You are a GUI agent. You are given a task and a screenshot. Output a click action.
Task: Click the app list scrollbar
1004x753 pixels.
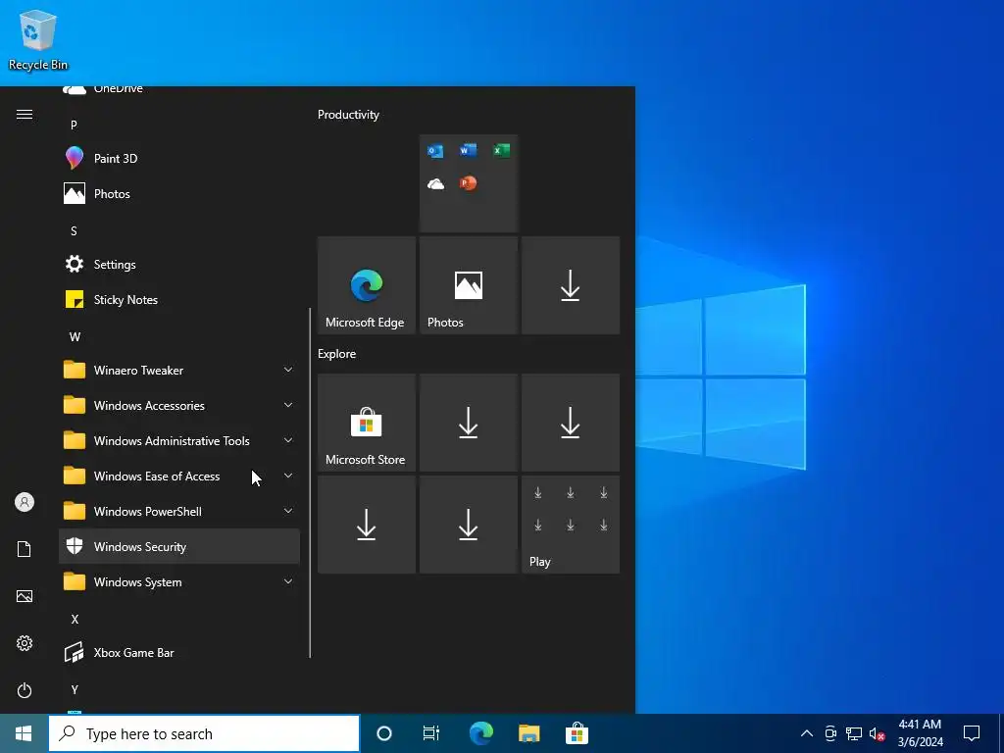pos(310,482)
